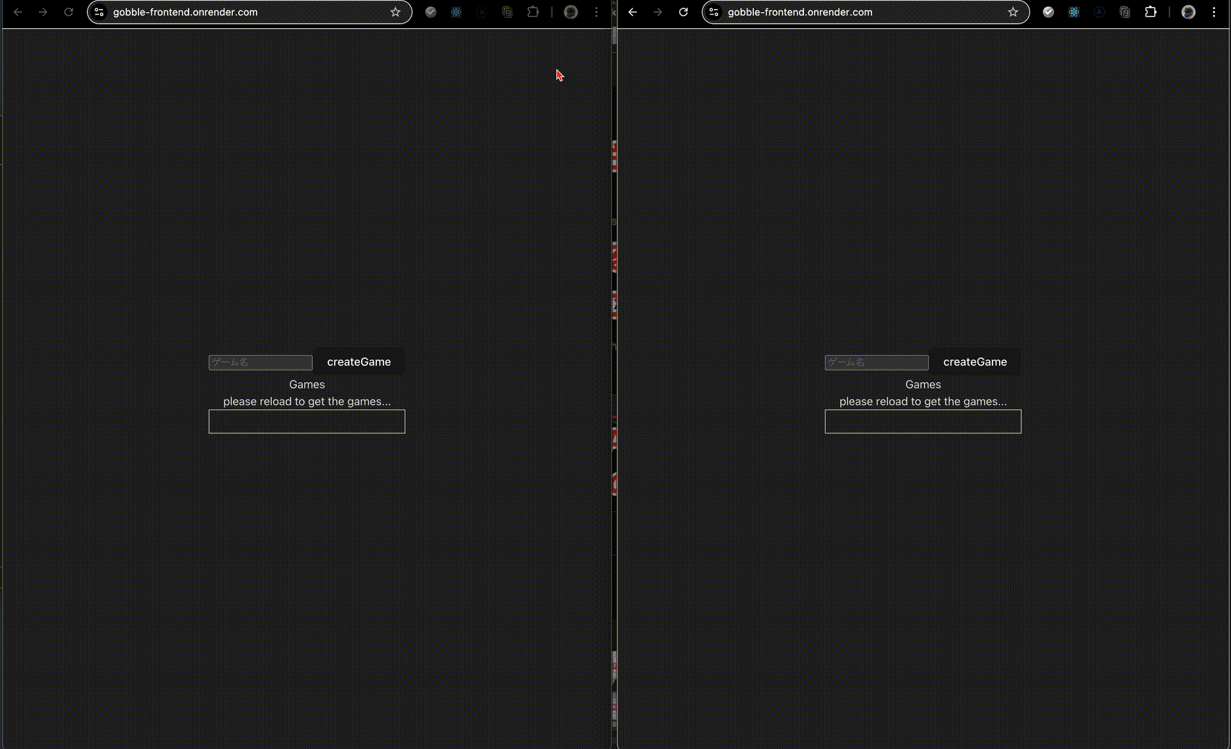Reload the left browser window
The image size is (1231, 749).
[69, 12]
